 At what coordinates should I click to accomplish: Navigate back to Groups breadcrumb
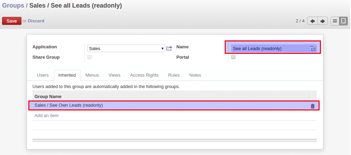(13, 6)
